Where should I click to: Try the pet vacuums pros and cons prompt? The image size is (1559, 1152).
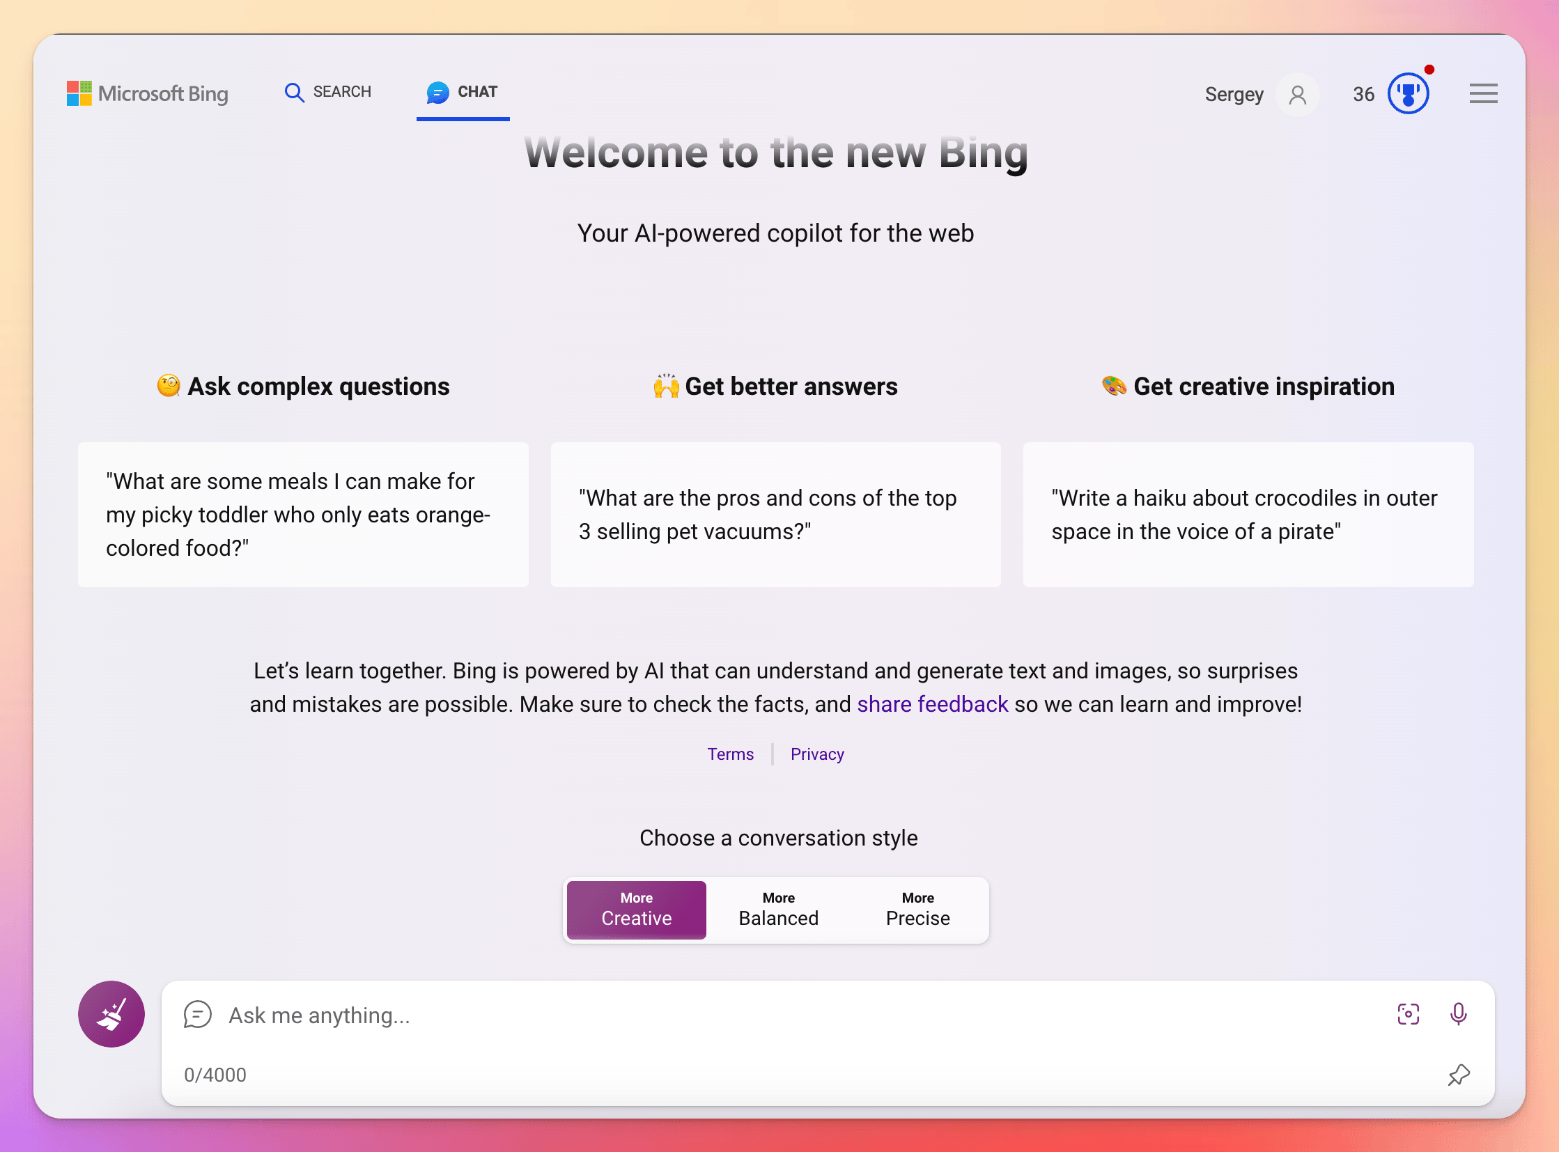775,515
